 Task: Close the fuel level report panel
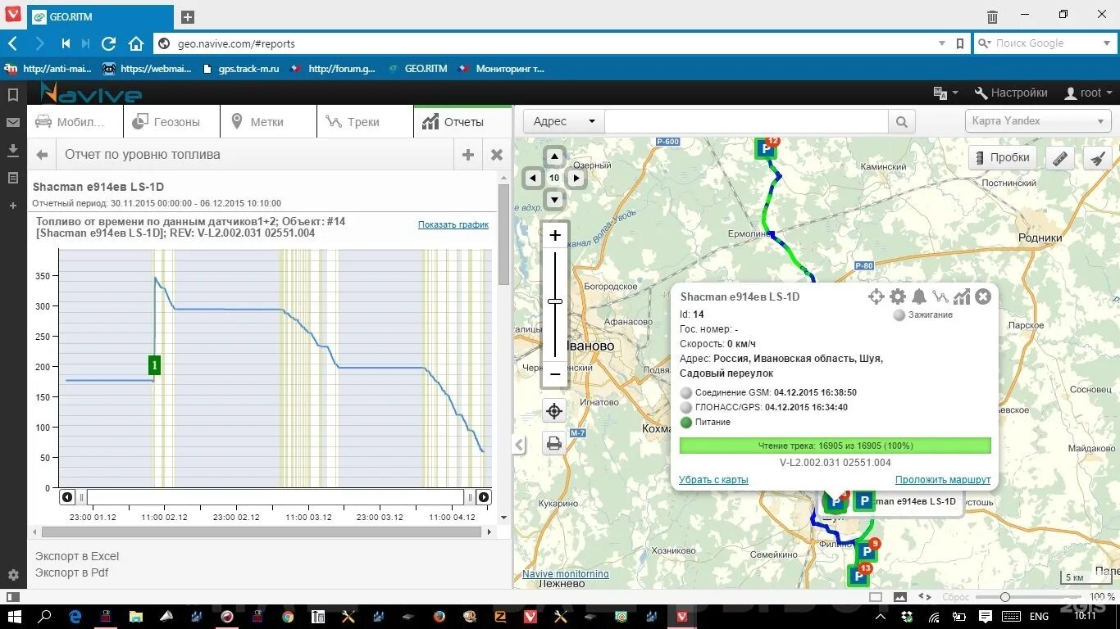tap(497, 154)
